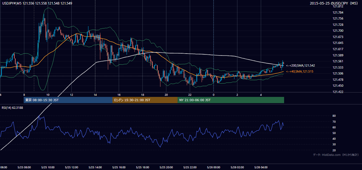Click price axis label 121.450

[338, 86]
